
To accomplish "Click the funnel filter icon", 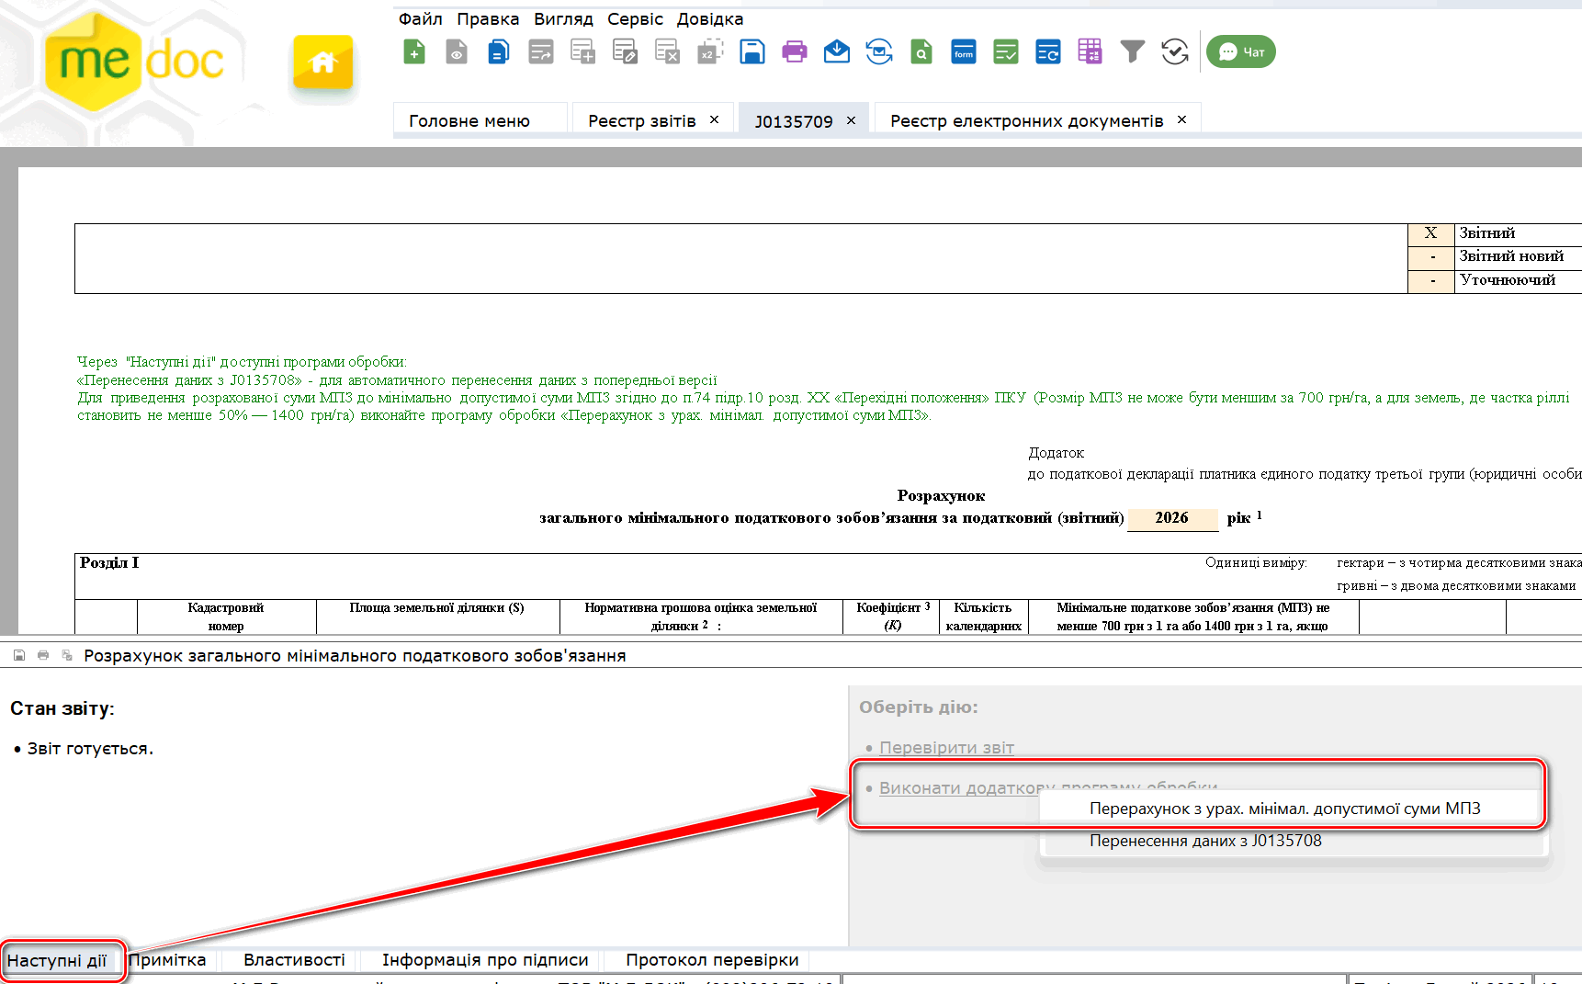I will pos(1132,52).
